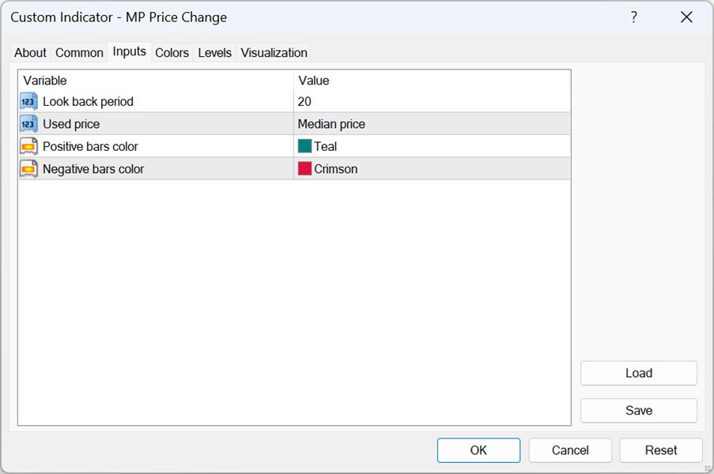Click the Load button
Viewport: 714px width, 474px height.
[638, 373]
